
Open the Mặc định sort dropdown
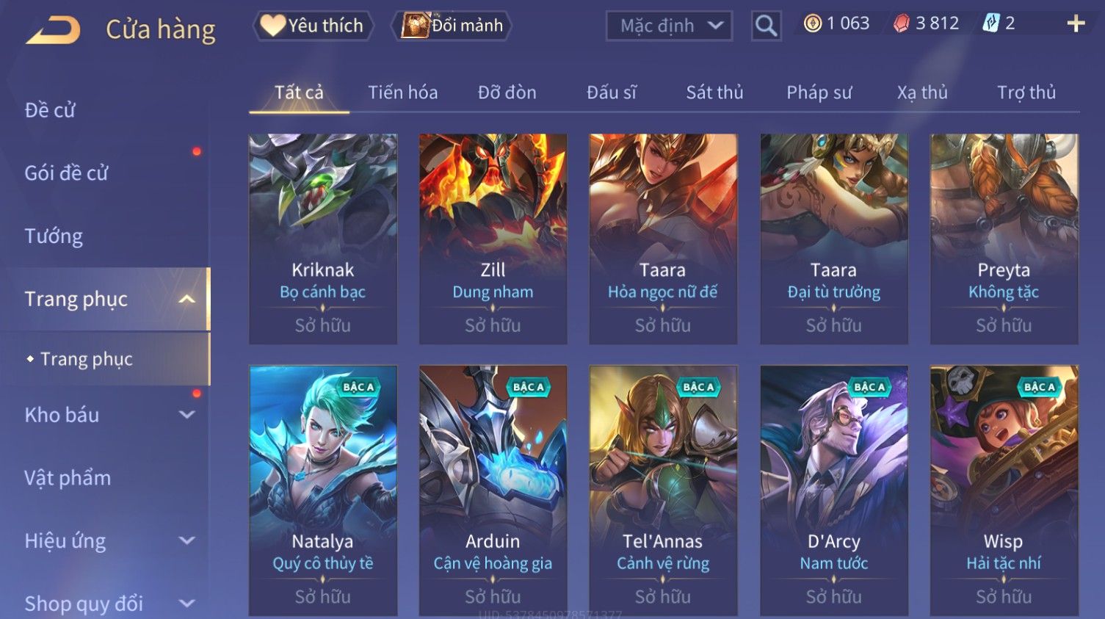[669, 26]
